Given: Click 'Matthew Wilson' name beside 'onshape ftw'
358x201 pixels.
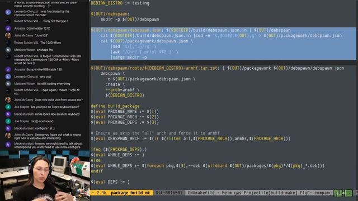Looking at the screenshot, I should [25, 50].
